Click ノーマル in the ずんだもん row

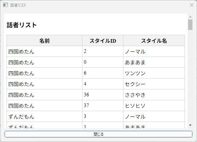point(135,117)
